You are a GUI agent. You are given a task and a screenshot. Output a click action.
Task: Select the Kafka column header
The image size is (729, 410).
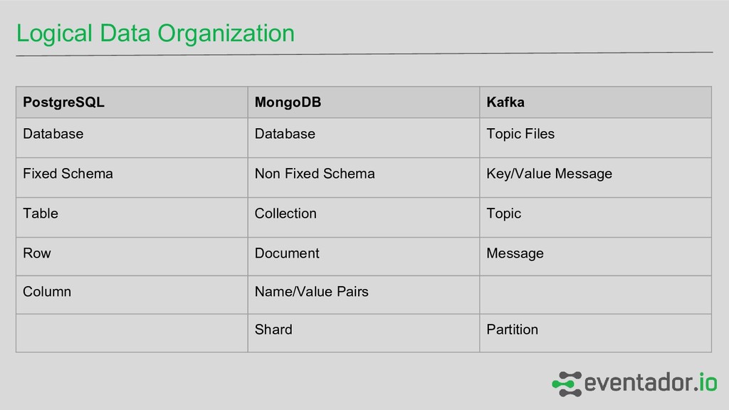click(x=505, y=102)
